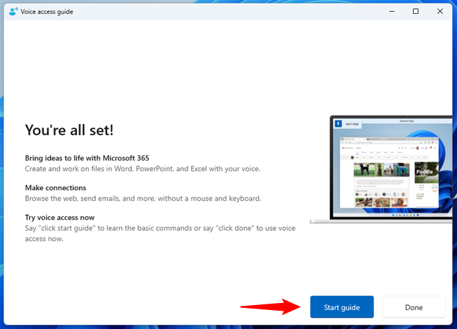This screenshot has height=329, width=457.
Task: Click the "Create and work on files" description
Action: click(x=142, y=169)
